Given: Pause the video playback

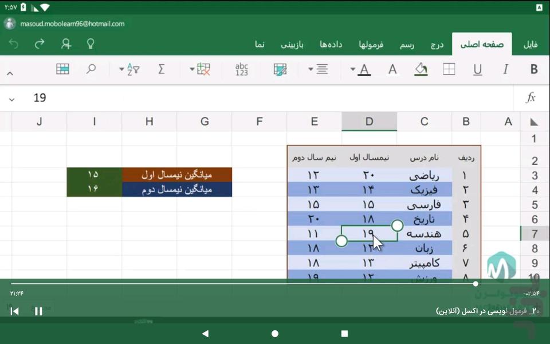Looking at the screenshot, I should click(x=38, y=311).
